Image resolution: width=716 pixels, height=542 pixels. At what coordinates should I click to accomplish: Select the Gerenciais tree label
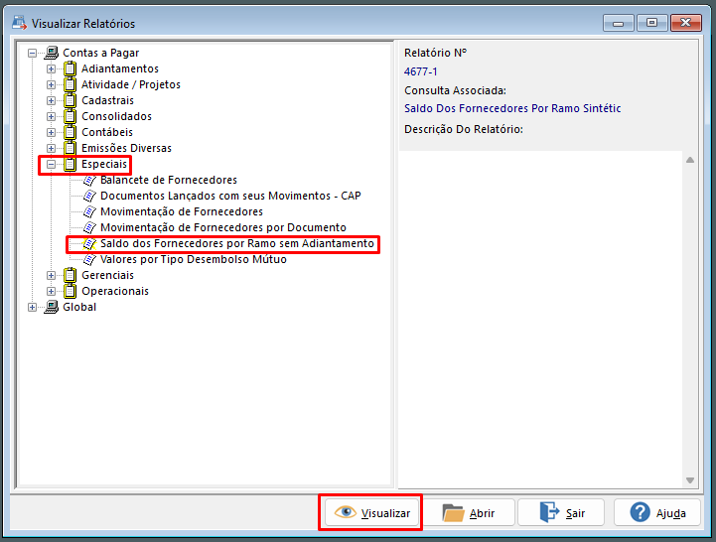pyautogui.click(x=108, y=275)
